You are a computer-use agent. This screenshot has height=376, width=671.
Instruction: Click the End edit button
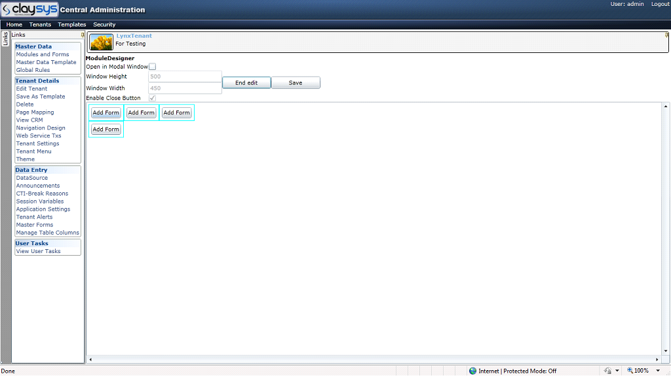(x=246, y=82)
